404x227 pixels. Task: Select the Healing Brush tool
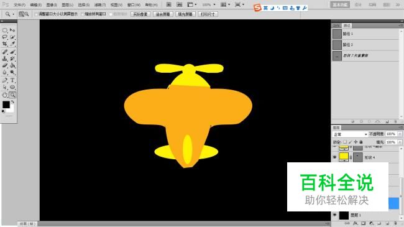click(4, 52)
